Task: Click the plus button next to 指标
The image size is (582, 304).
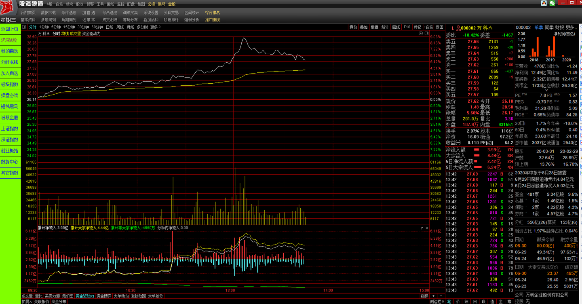Action: pyautogui.click(x=434, y=296)
